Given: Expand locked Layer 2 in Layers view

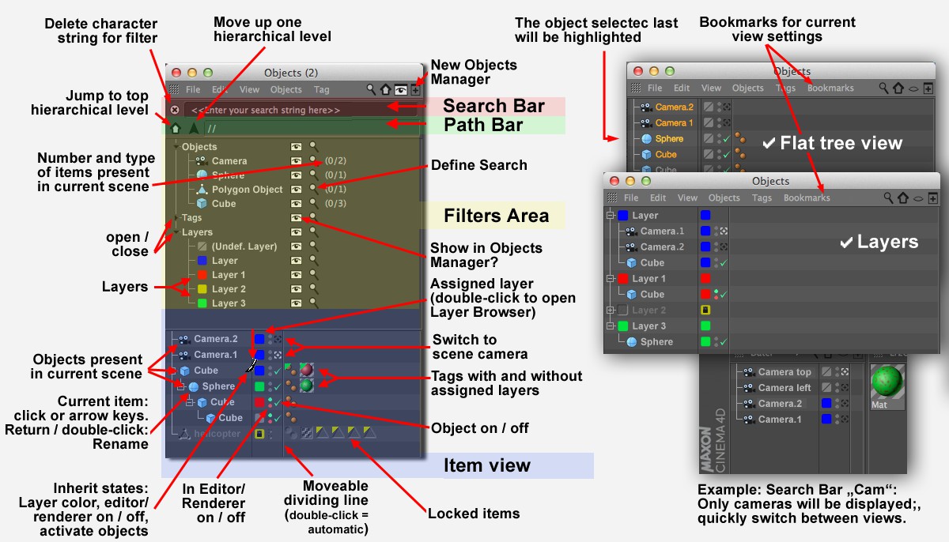Looking at the screenshot, I should pyautogui.click(x=610, y=311).
